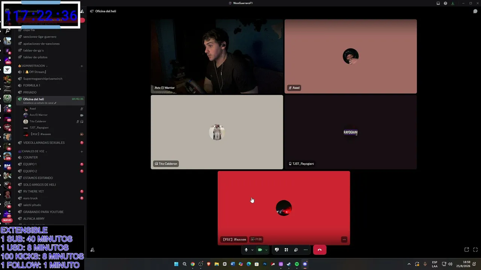Invite friends icon beside the server name

click(x=82, y=11)
